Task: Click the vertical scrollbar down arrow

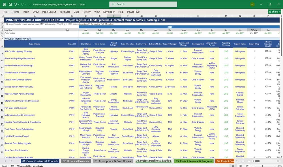Action: pos(281,157)
